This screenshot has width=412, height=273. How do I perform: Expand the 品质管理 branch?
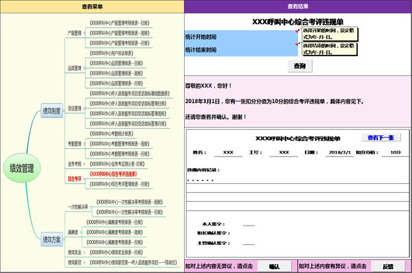pyautogui.click(x=75, y=69)
